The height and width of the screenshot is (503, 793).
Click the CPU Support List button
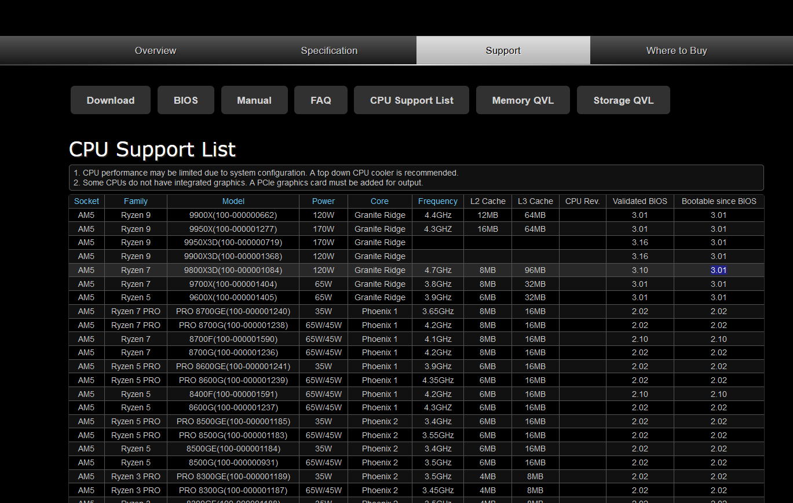point(412,100)
